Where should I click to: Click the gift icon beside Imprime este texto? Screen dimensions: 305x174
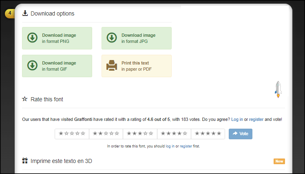[25, 161]
